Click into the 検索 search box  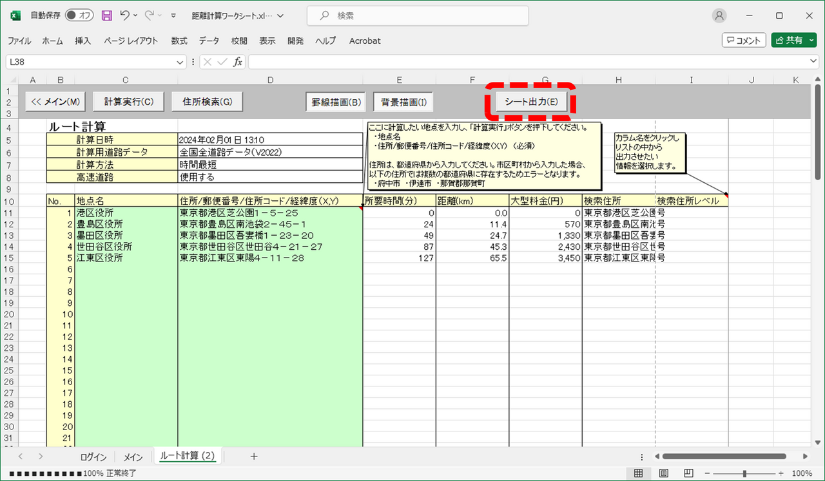point(418,15)
